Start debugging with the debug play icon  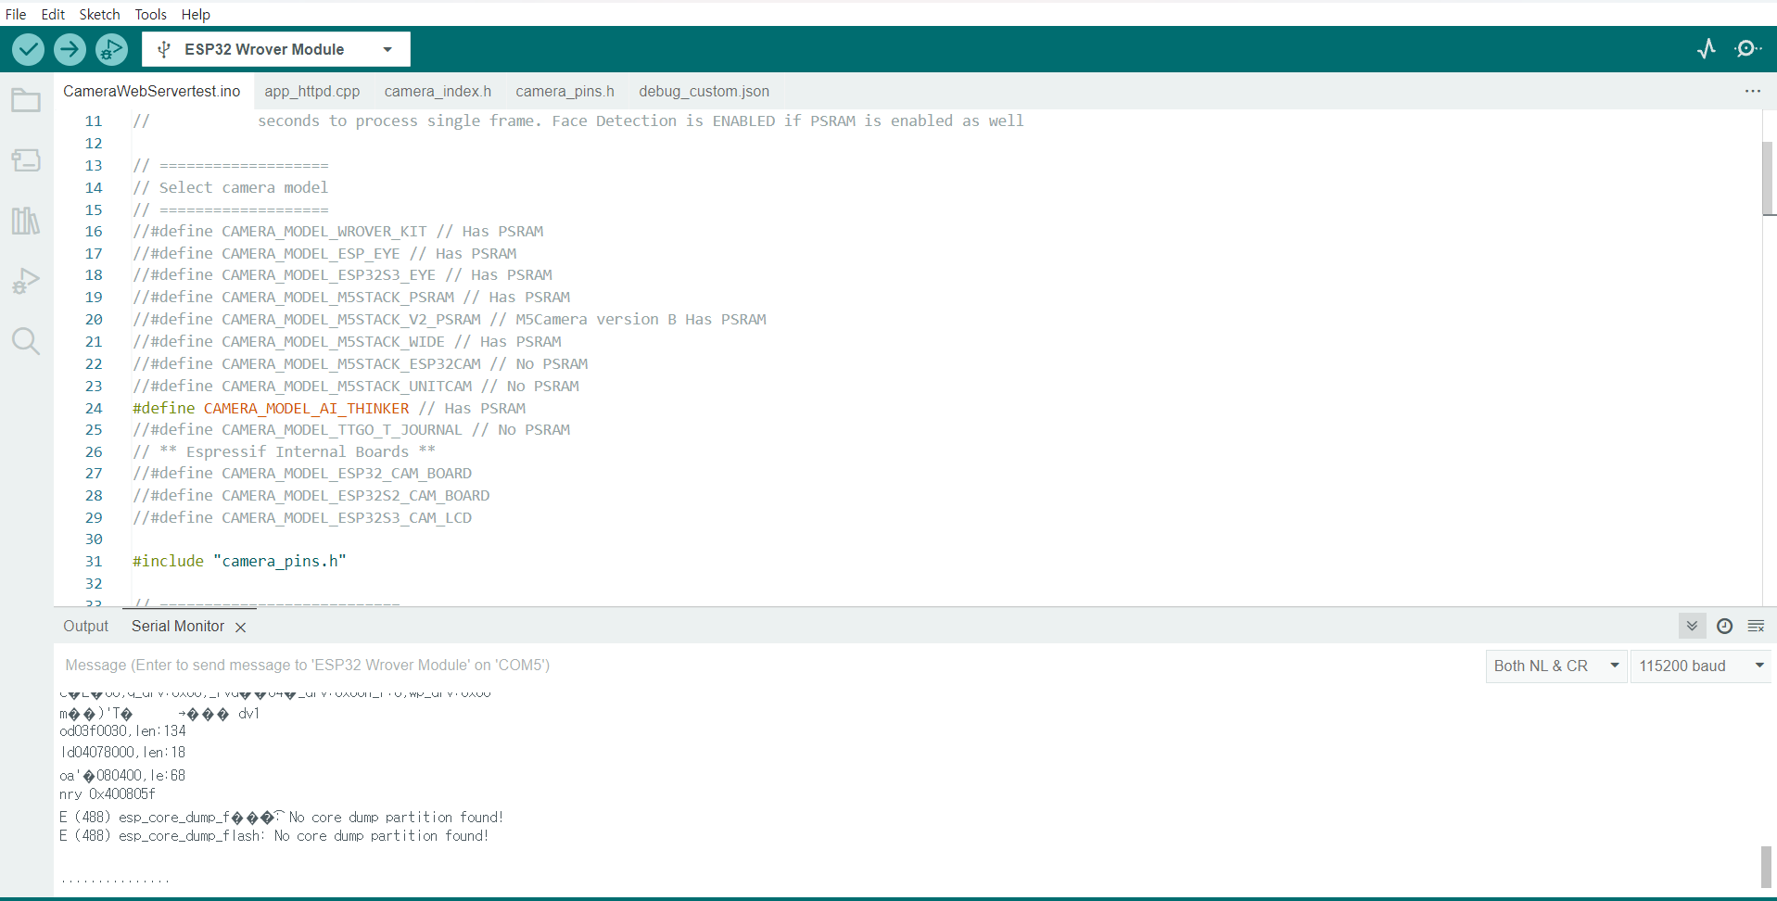click(111, 49)
